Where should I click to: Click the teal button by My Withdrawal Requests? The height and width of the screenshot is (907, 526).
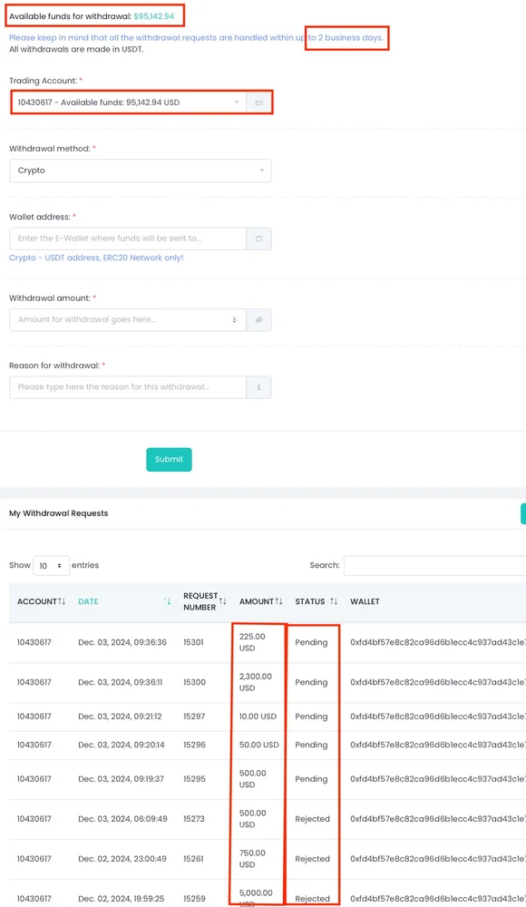coord(523,513)
